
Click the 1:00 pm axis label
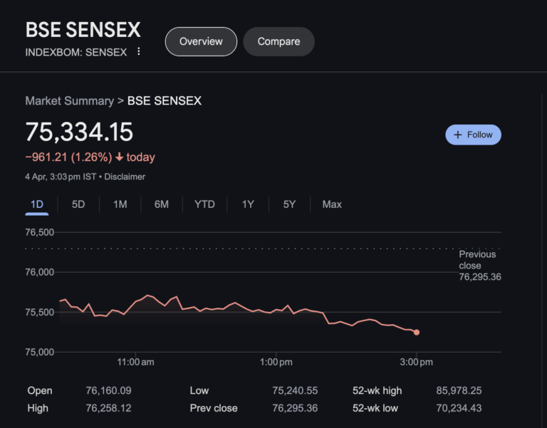point(276,362)
